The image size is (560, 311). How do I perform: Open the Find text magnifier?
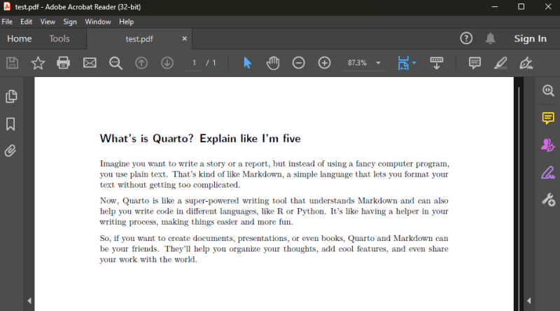tap(115, 63)
